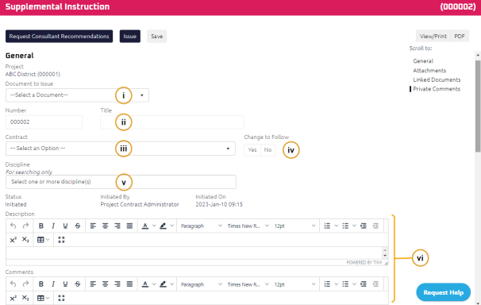The width and height of the screenshot is (481, 305).
Task: Open font family dropdown in Comments editor
Action: pos(248,284)
